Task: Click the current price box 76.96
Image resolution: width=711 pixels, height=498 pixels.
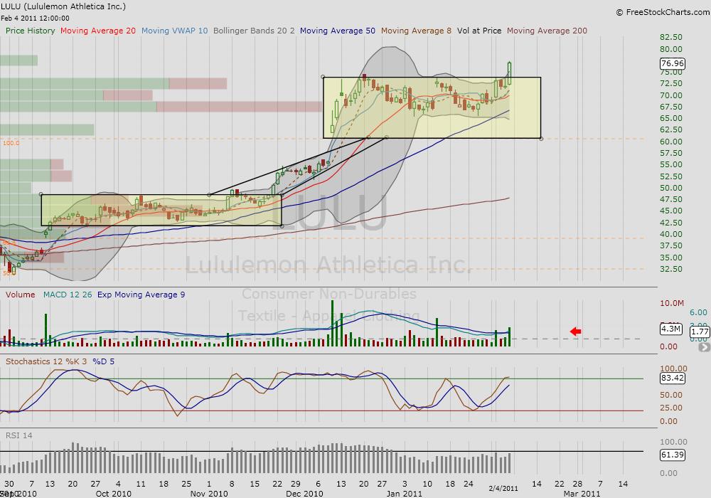Action: point(673,63)
